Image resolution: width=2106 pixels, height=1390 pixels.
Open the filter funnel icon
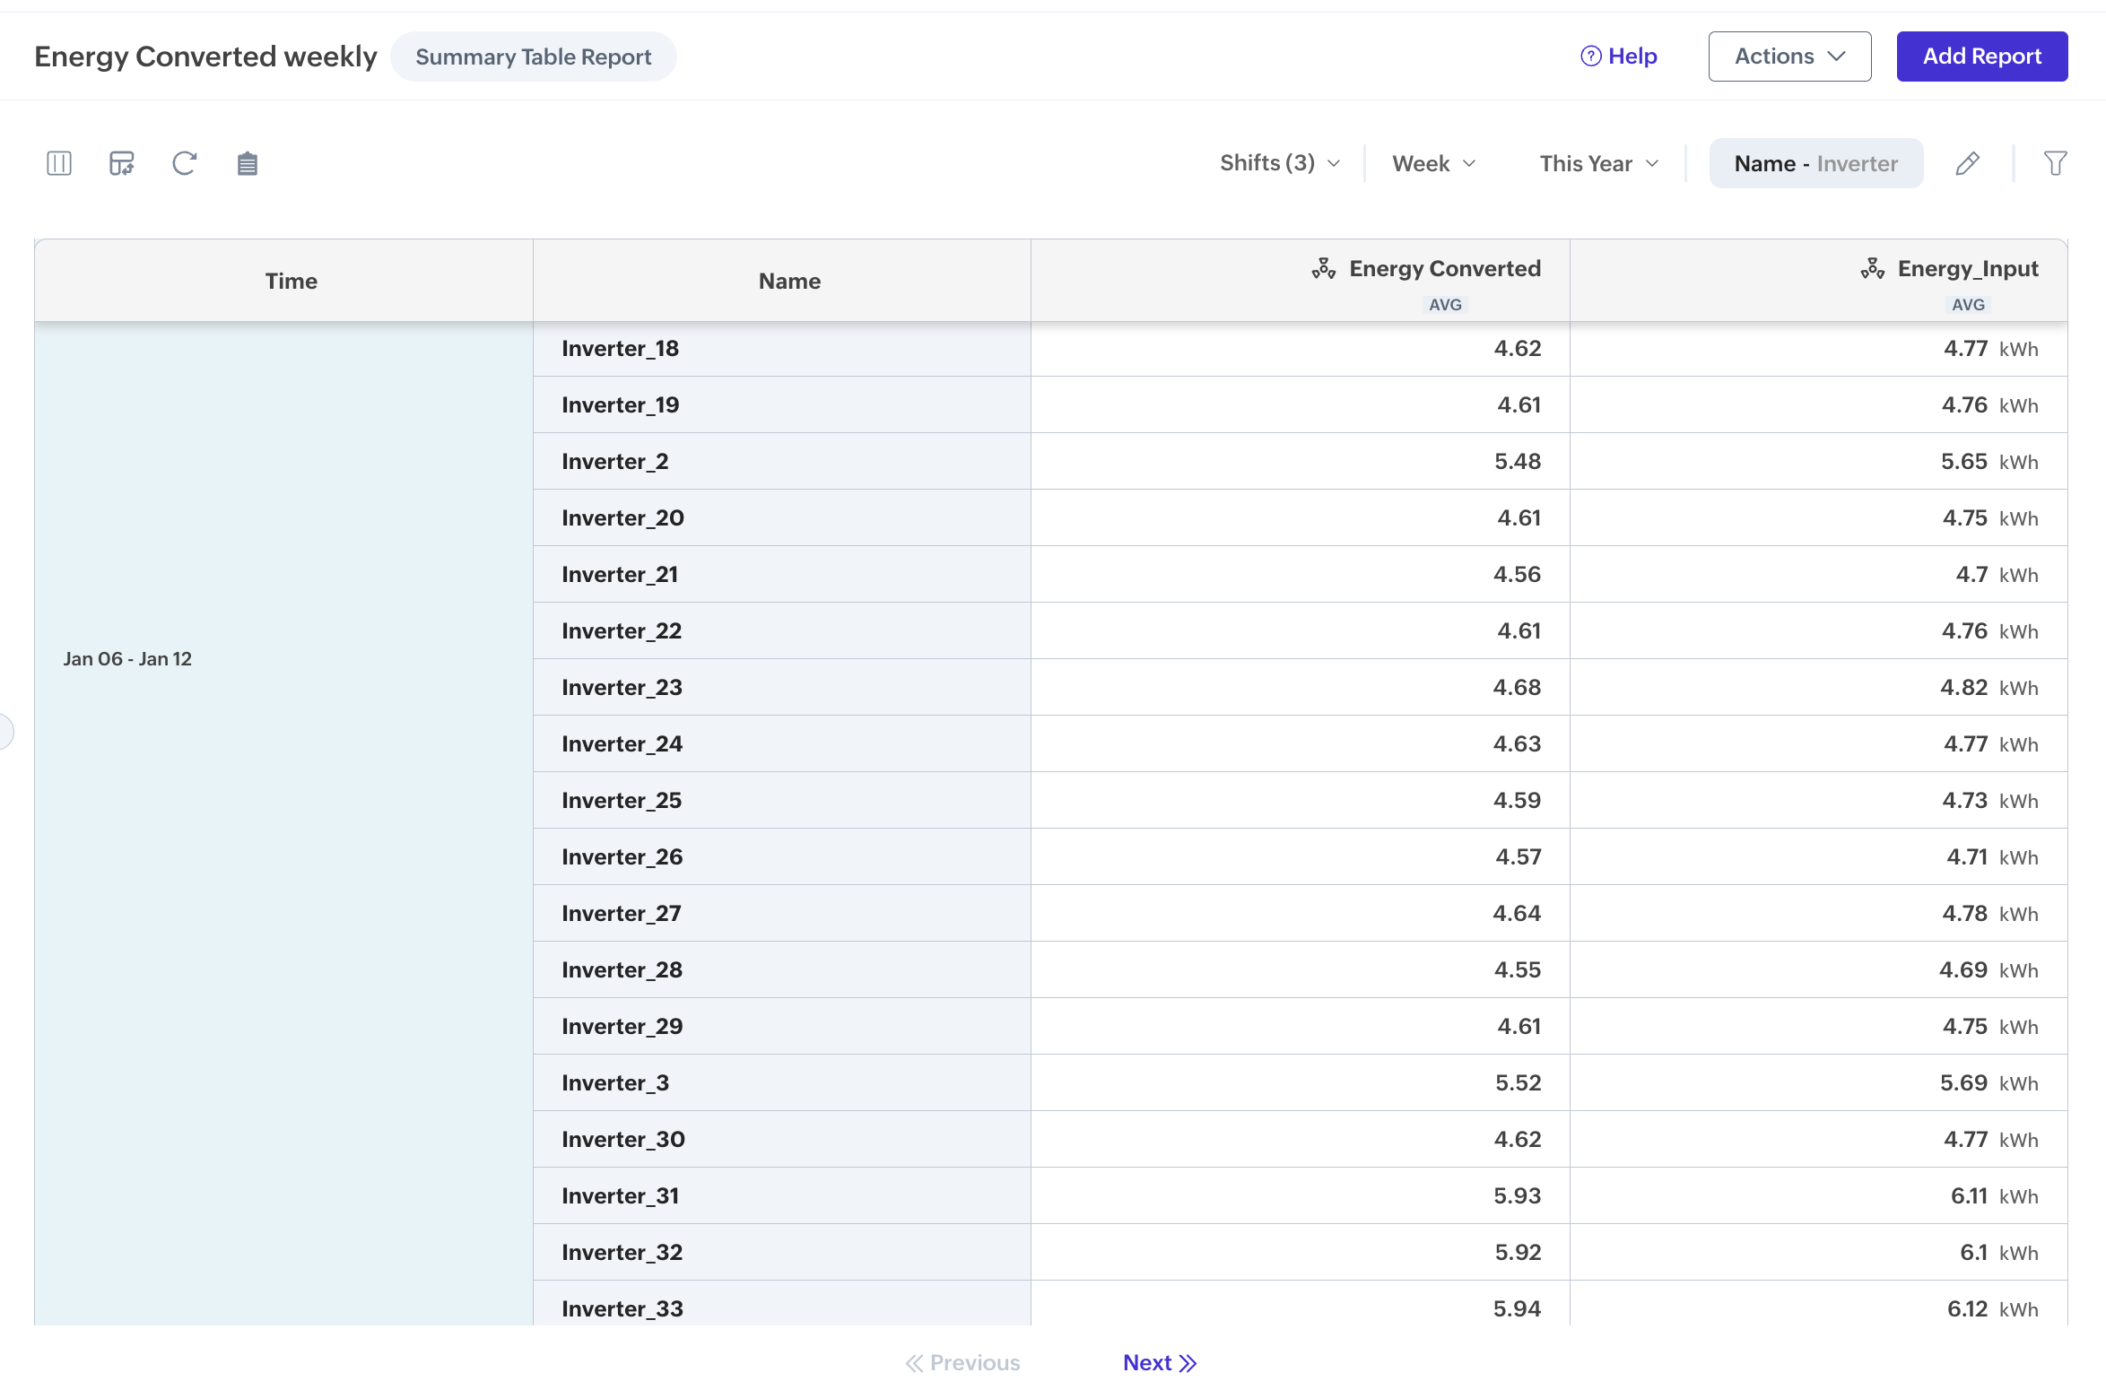[x=2055, y=163]
